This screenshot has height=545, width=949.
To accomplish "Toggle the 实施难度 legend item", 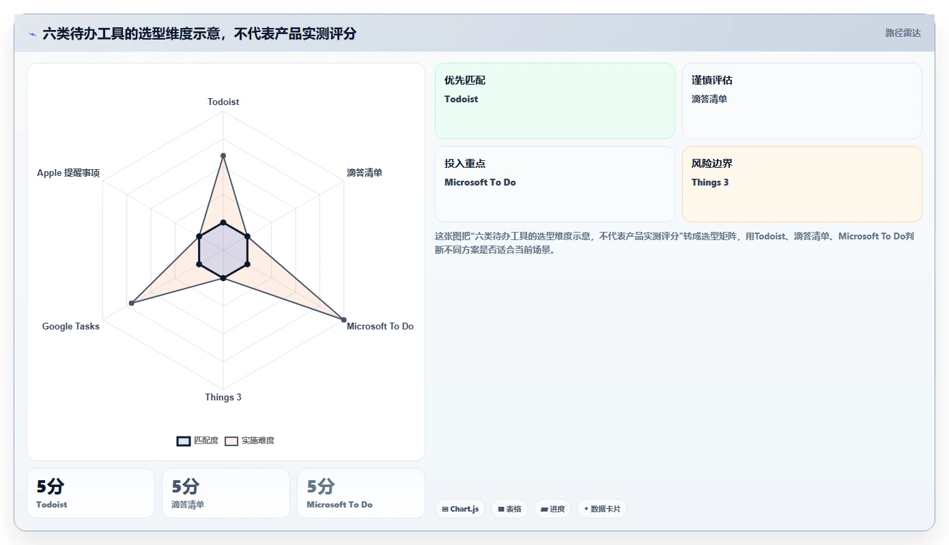I will tap(249, 441).
